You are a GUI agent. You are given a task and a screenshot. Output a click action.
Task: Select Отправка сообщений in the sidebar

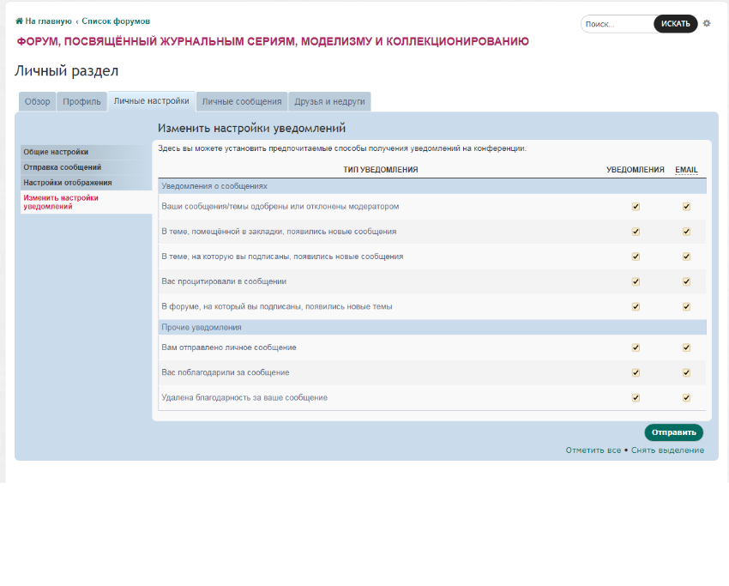tap(63, 167)
